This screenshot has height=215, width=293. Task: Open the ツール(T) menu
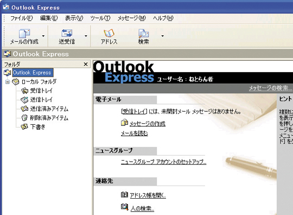(100, 18)
